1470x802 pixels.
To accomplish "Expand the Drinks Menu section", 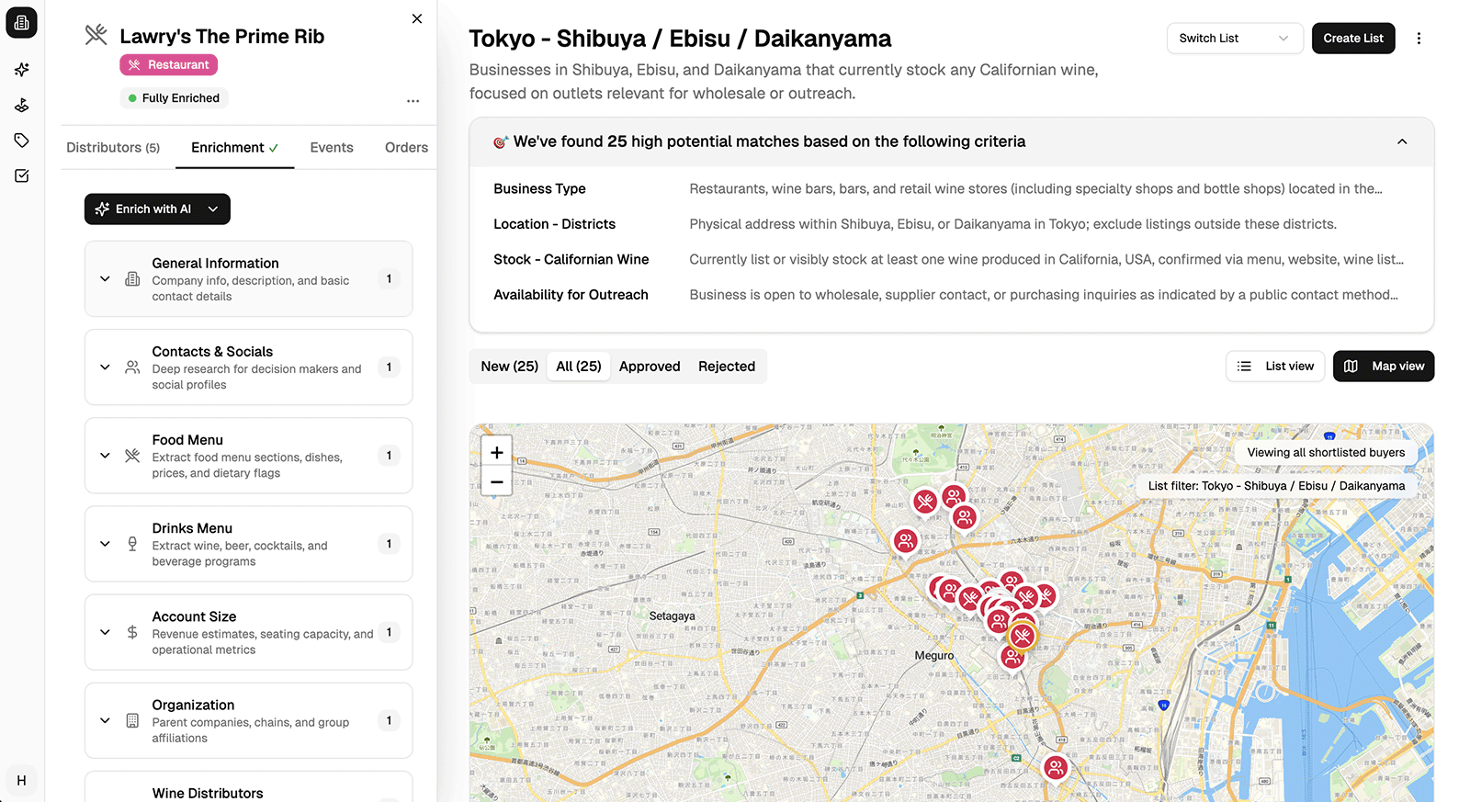I will pos(105,544).
